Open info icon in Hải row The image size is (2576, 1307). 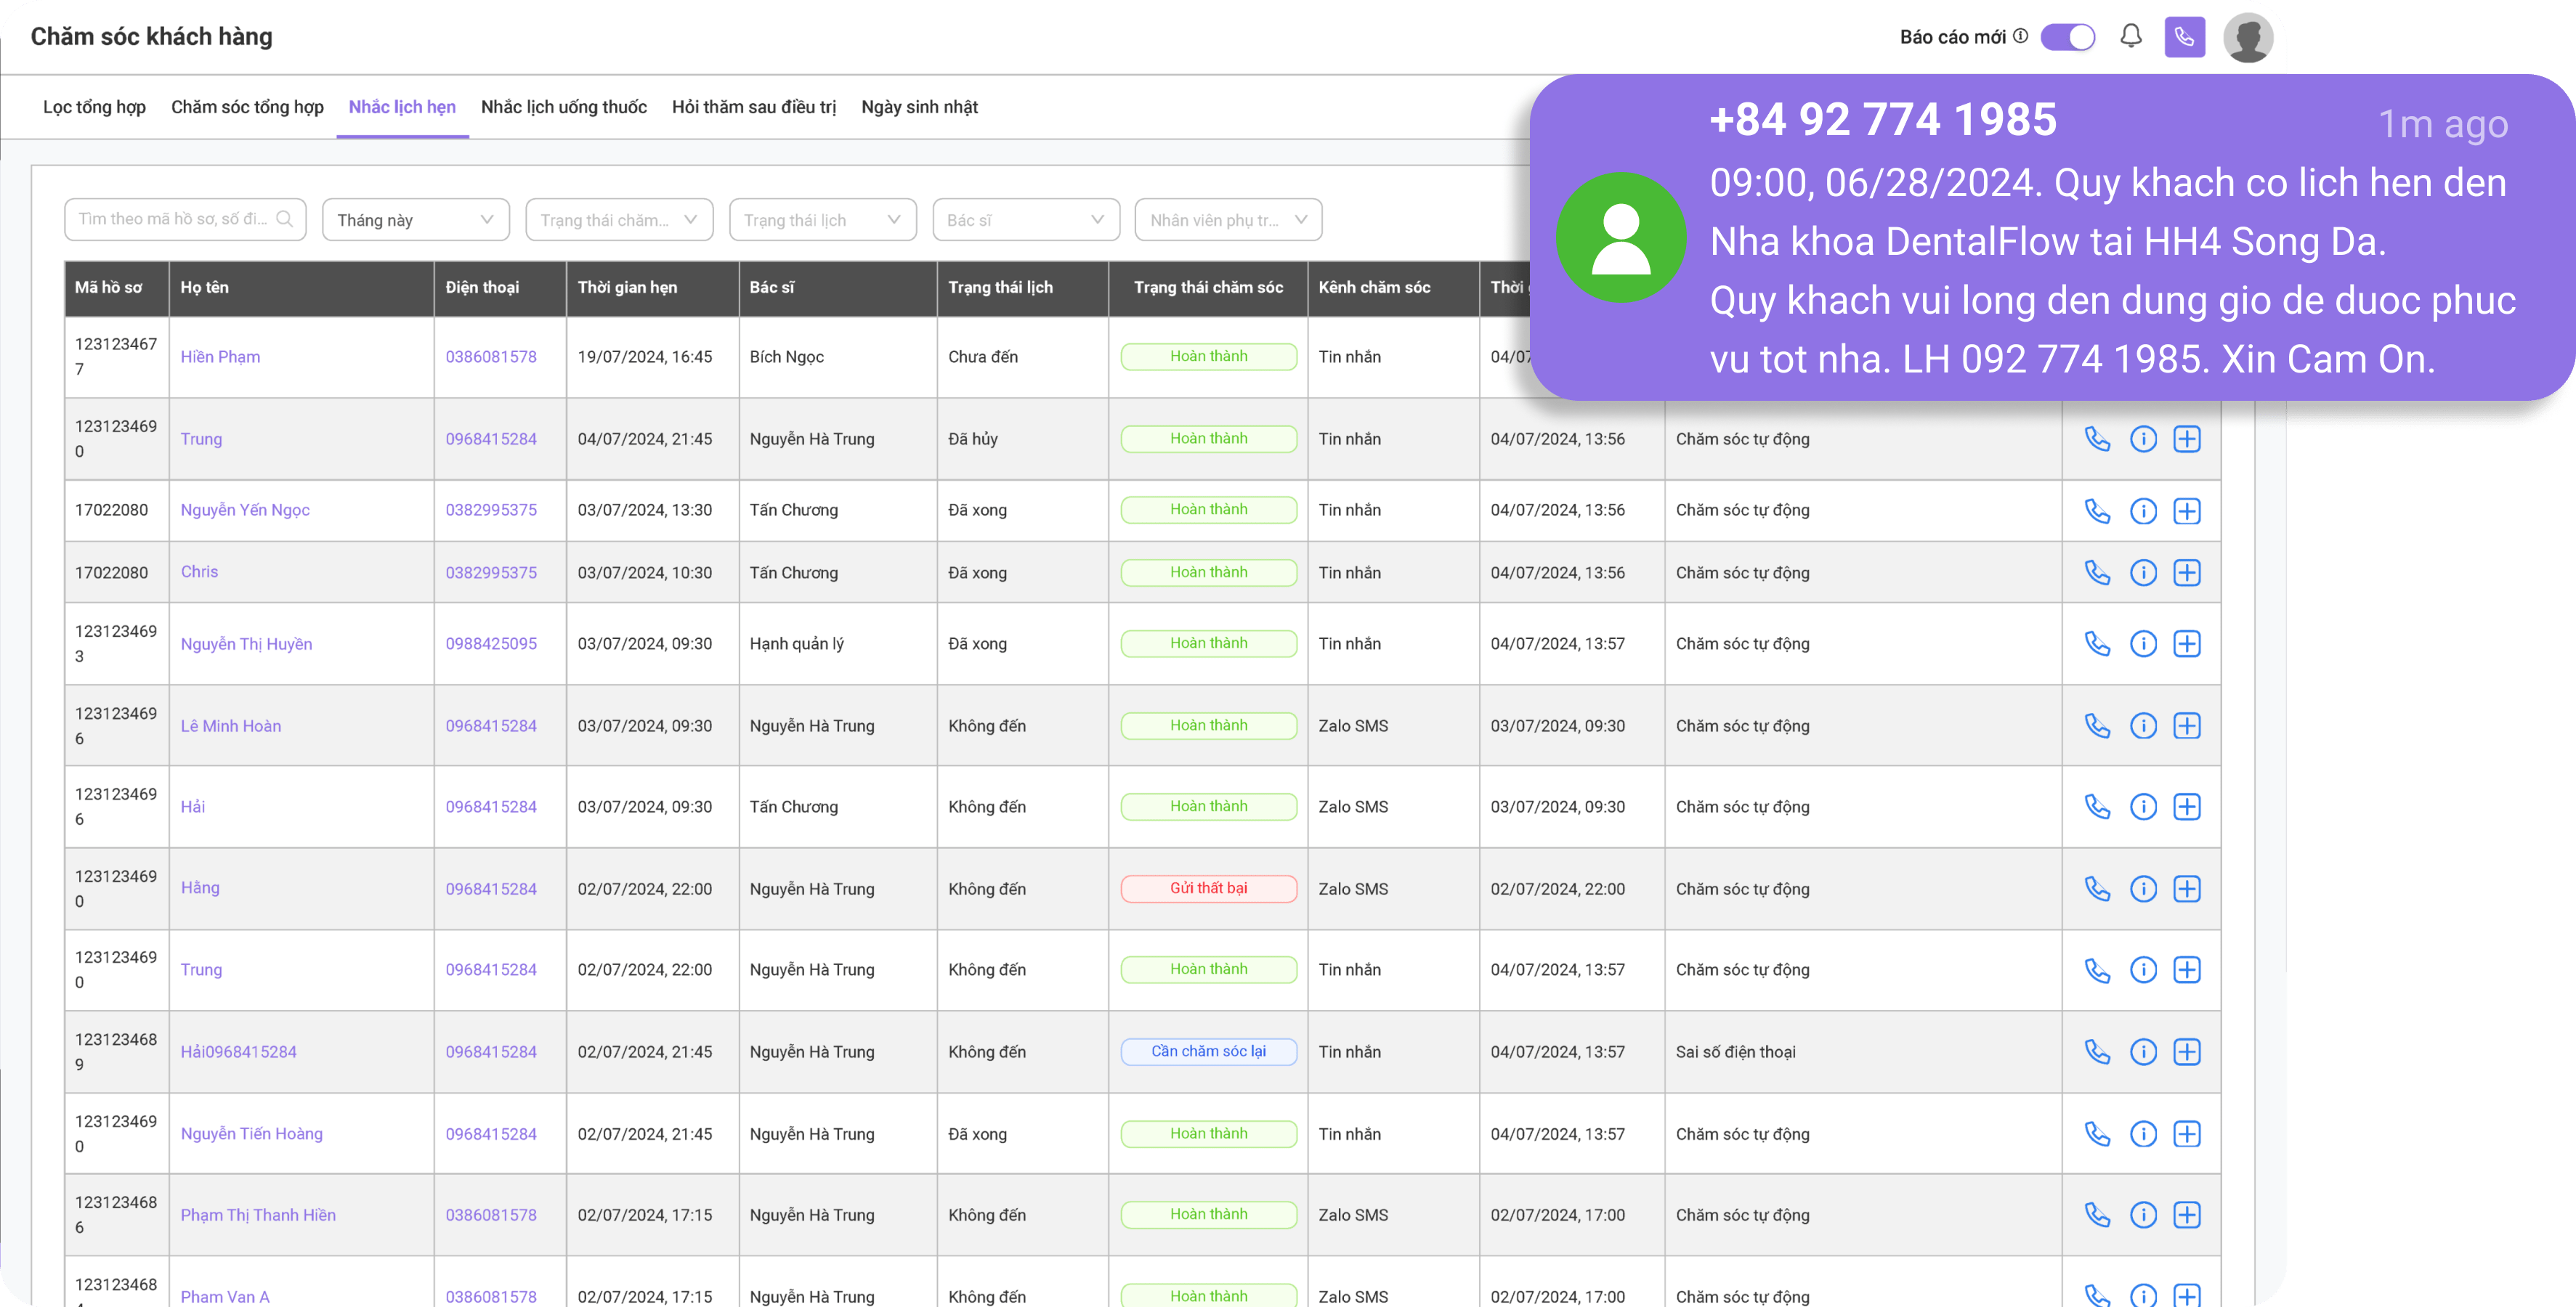click(2143, 807)
